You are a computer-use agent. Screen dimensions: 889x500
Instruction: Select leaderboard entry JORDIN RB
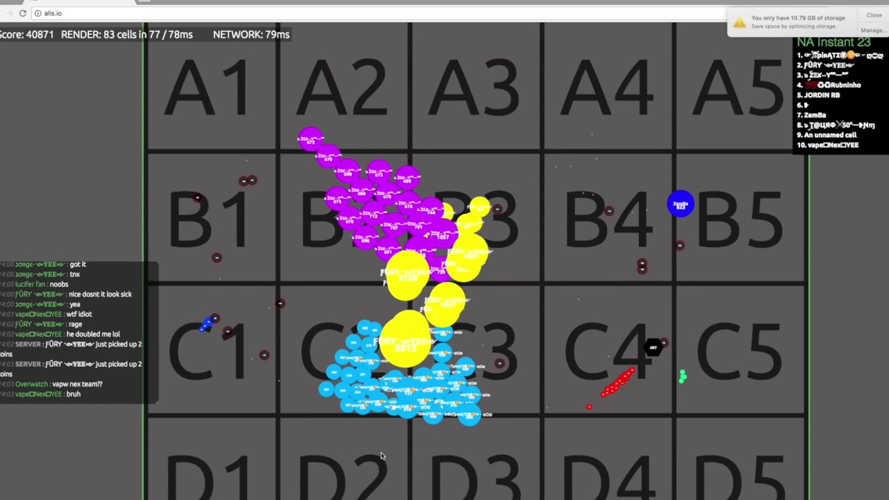pyautogui.click(x=819, y=95)
